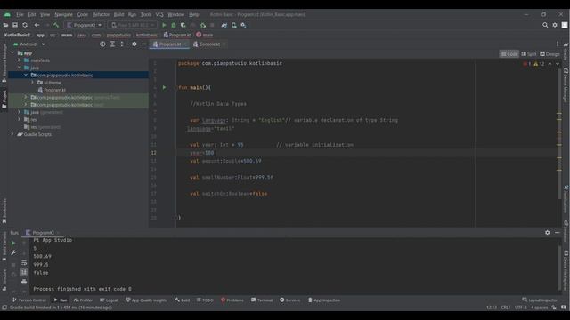
Task: Collapse all in Project panel header
Action: (x=122, y=44)
